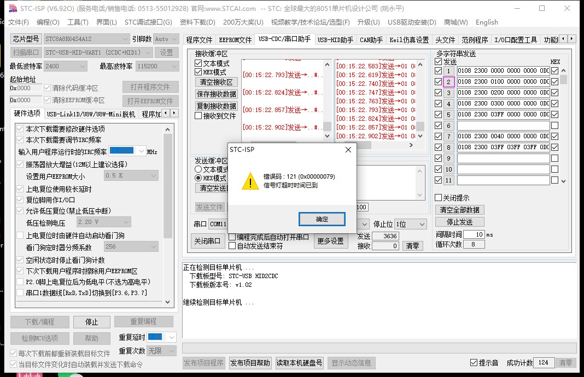Click the yellow warning icon in the error dialog

click(x=250, y=181)
